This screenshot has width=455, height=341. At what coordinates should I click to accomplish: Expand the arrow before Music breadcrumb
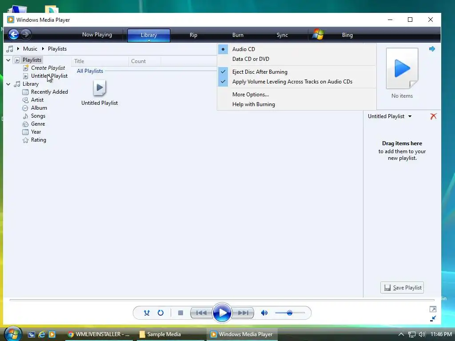(x=18, y=49)
